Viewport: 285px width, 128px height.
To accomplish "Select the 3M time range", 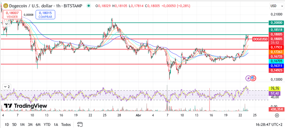I will [x=30, y=124].
